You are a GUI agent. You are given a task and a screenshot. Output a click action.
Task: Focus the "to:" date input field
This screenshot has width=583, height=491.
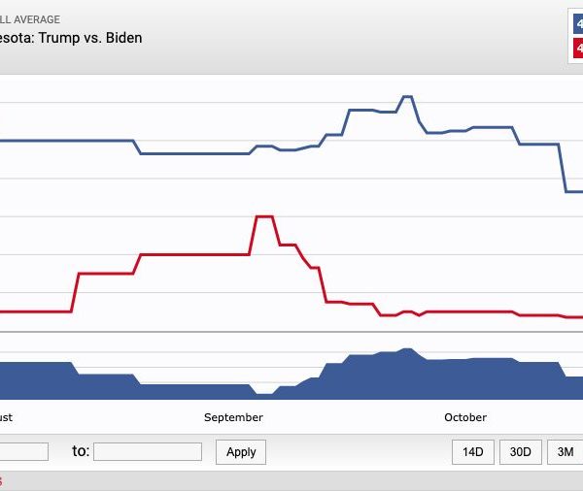point(147,452)
